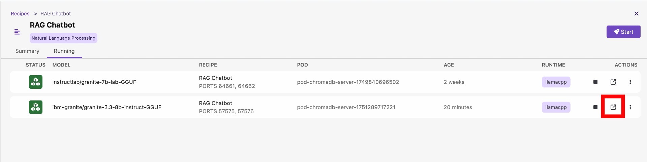Go back to Recipes via breadcrumb

point(20,14)
